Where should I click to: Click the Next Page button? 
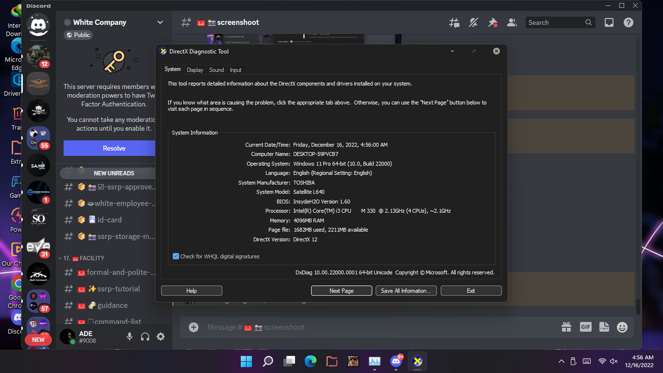point(342,291)
